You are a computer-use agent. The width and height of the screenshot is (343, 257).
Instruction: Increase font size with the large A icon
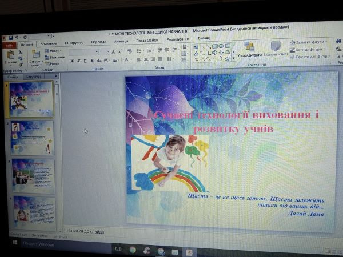pyautogui.click(x=113, y=52)
